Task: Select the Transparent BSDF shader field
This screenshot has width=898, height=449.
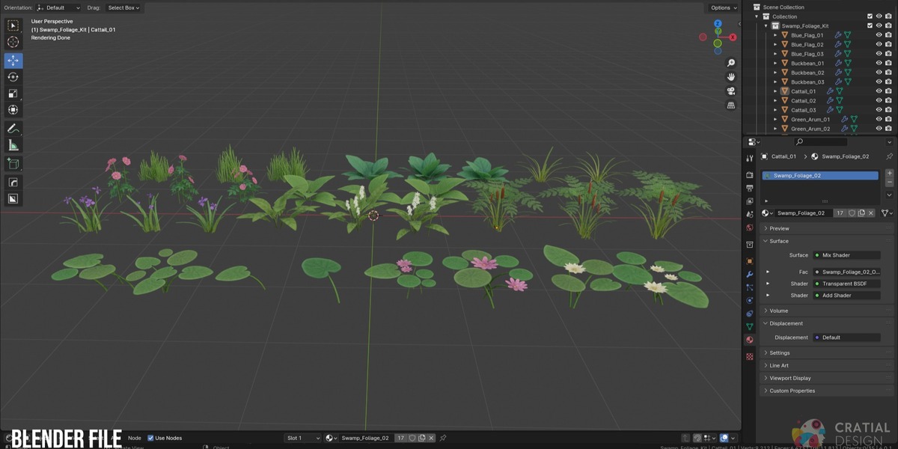Action: [x=846, y=284]
